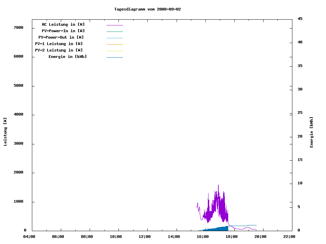Click the yellow PV-2 Leistung legend line sample
Screen dimensions: 326x244
[x=114, y=51]
